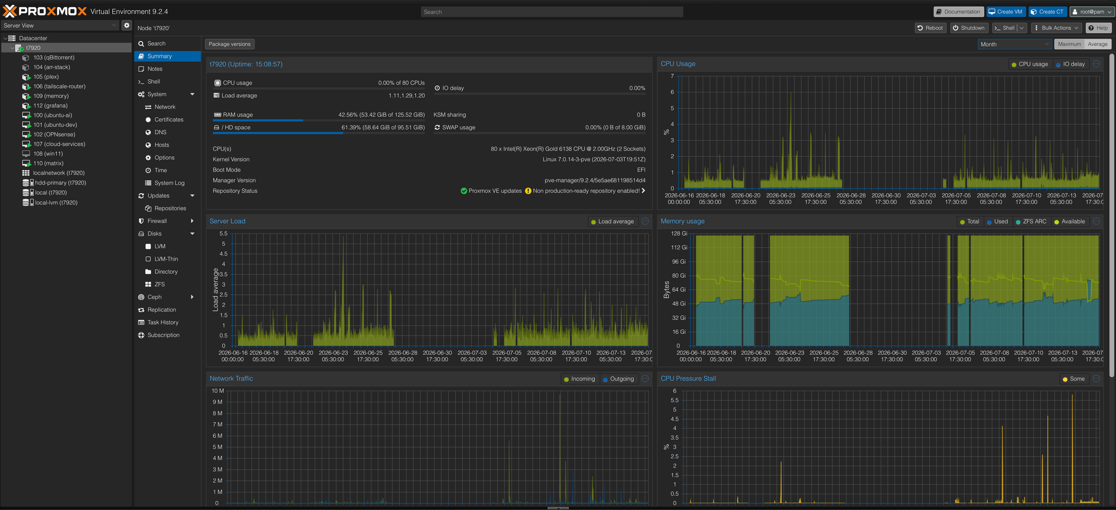The image size is (1116, 510).
Task: Open LVM-Thin page
Action: pyautogui.click(x=167, y=259)
